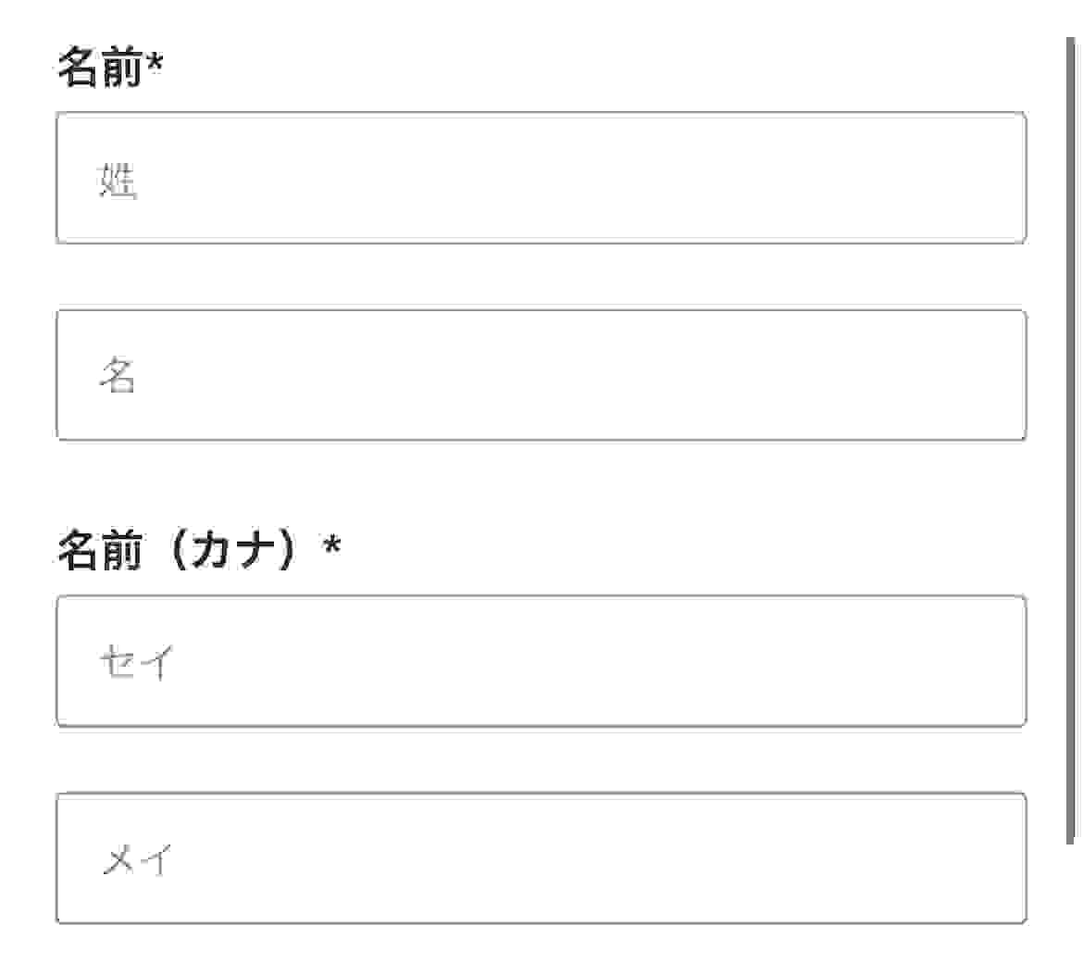
Task: Click the セイ placeholder text
Action: 137,662
